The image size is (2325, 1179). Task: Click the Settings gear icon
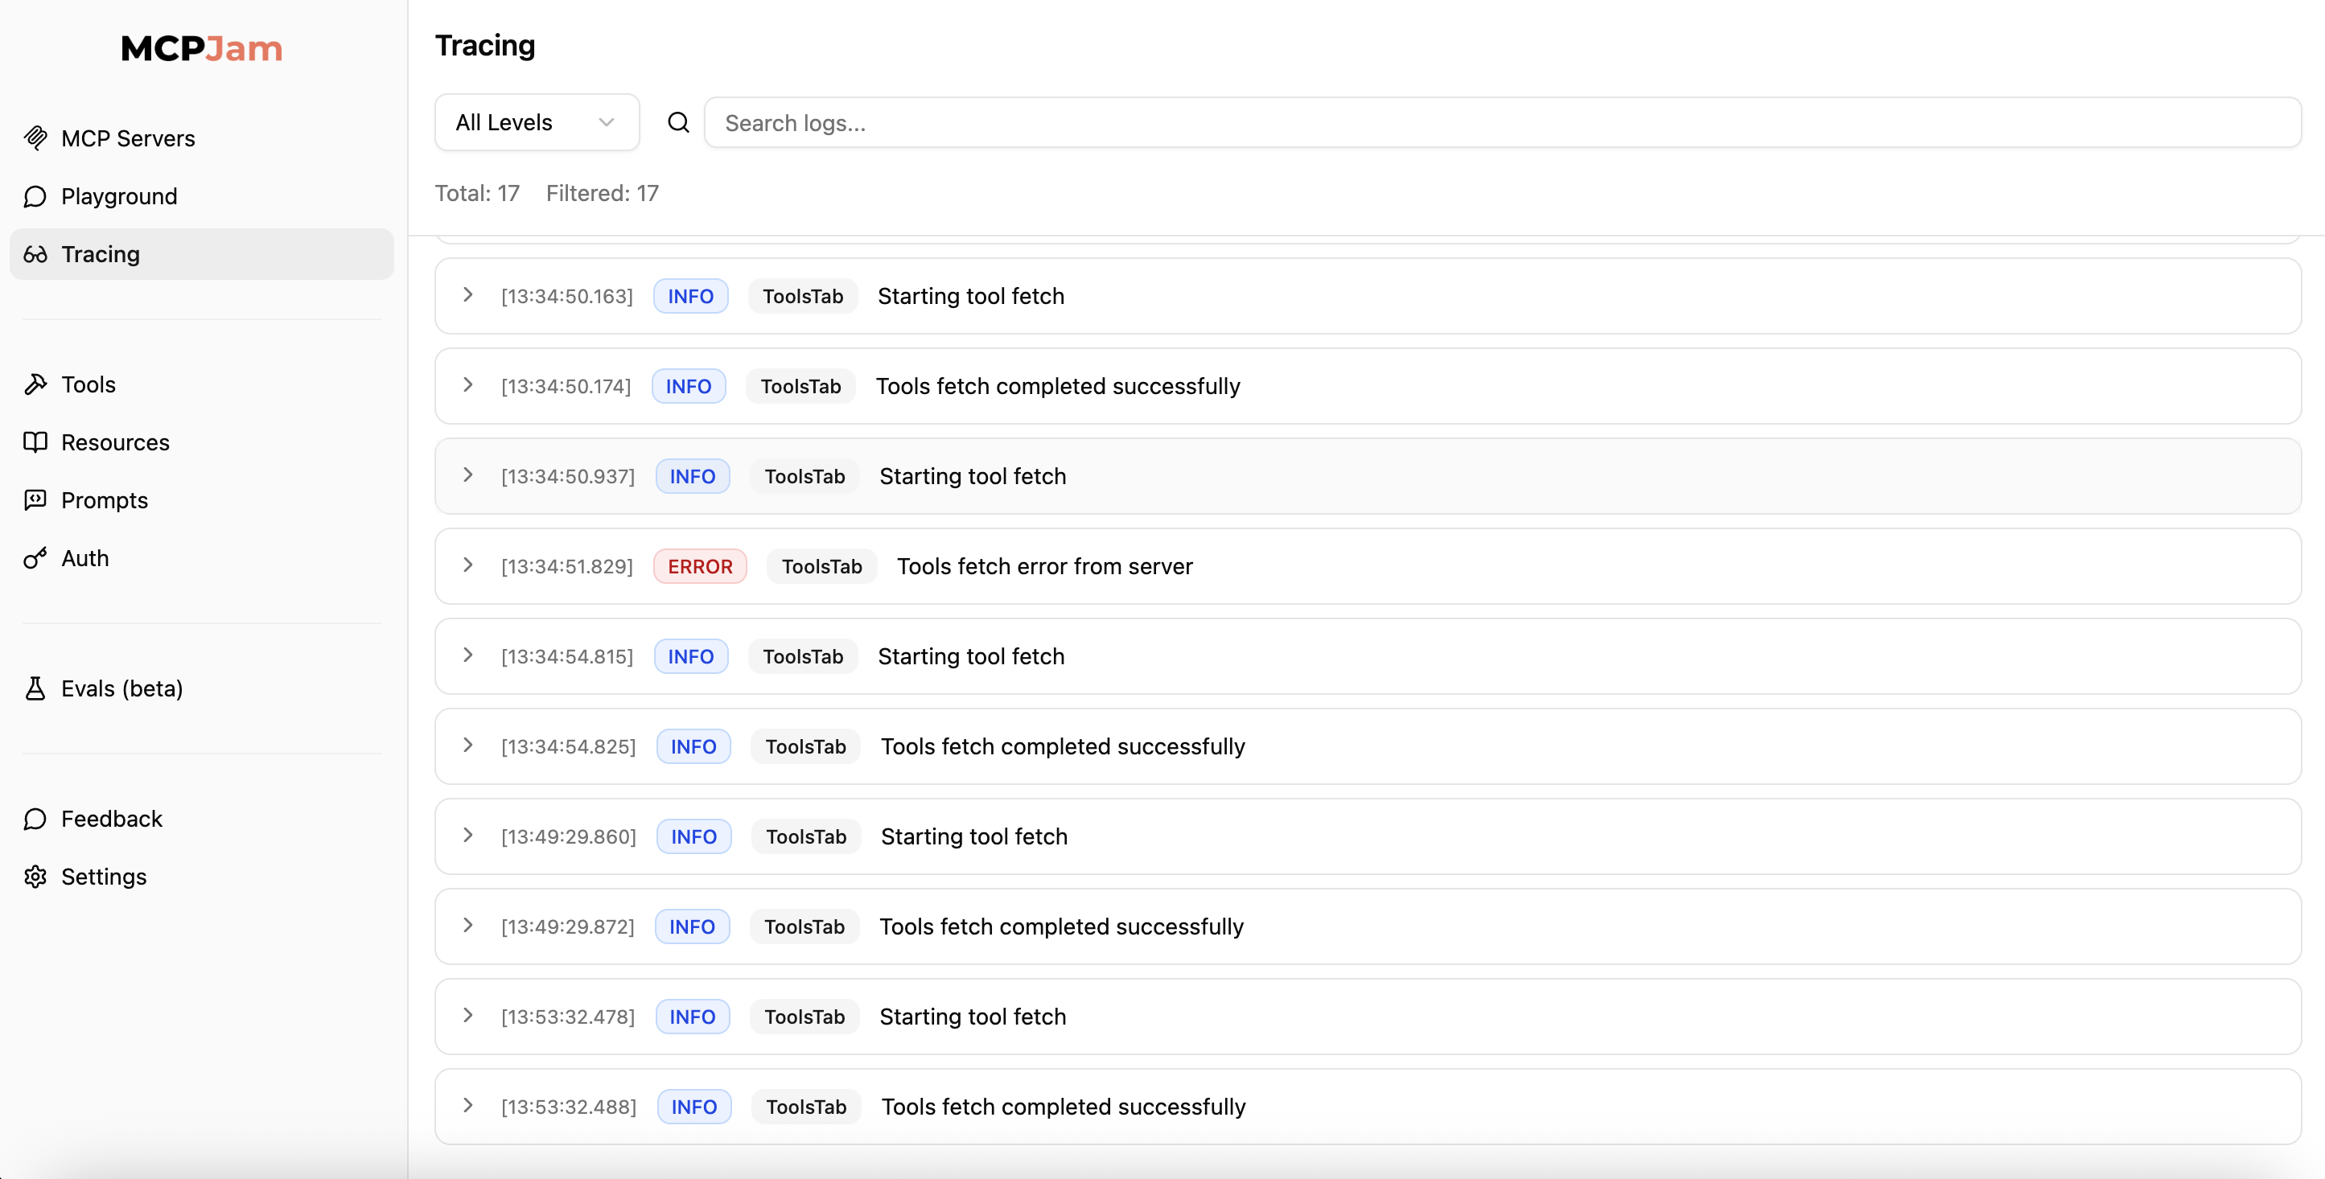click(x=35, y=877)
